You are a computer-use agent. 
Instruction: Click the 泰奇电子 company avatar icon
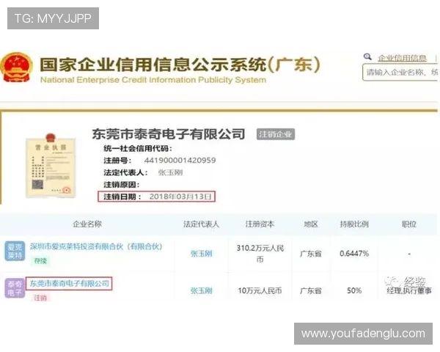point(15,288)
